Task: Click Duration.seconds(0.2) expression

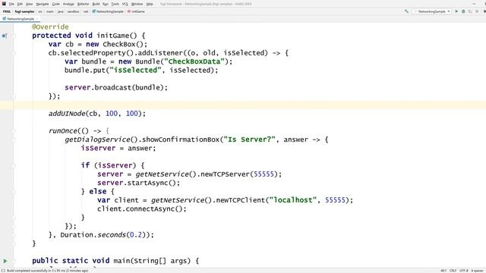Action: [103, 235]
